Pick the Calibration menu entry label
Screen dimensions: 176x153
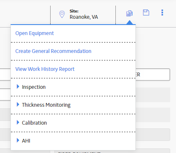(x=34, y=123)
